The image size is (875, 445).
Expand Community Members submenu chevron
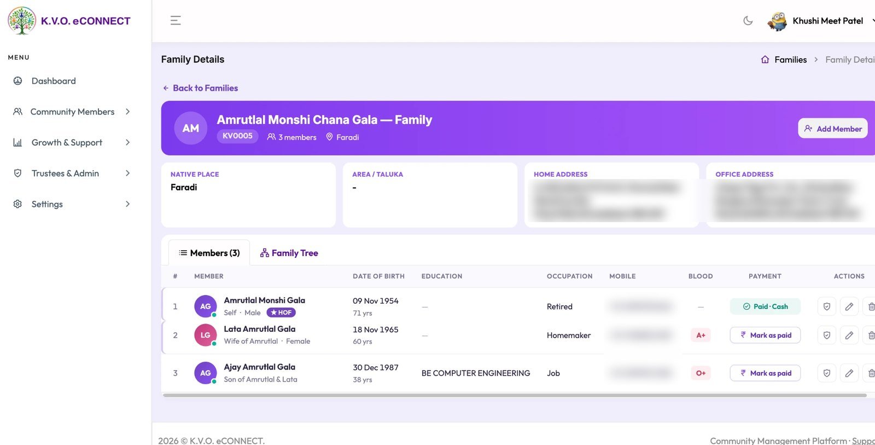pyautogui.click(x=127, y=112)
